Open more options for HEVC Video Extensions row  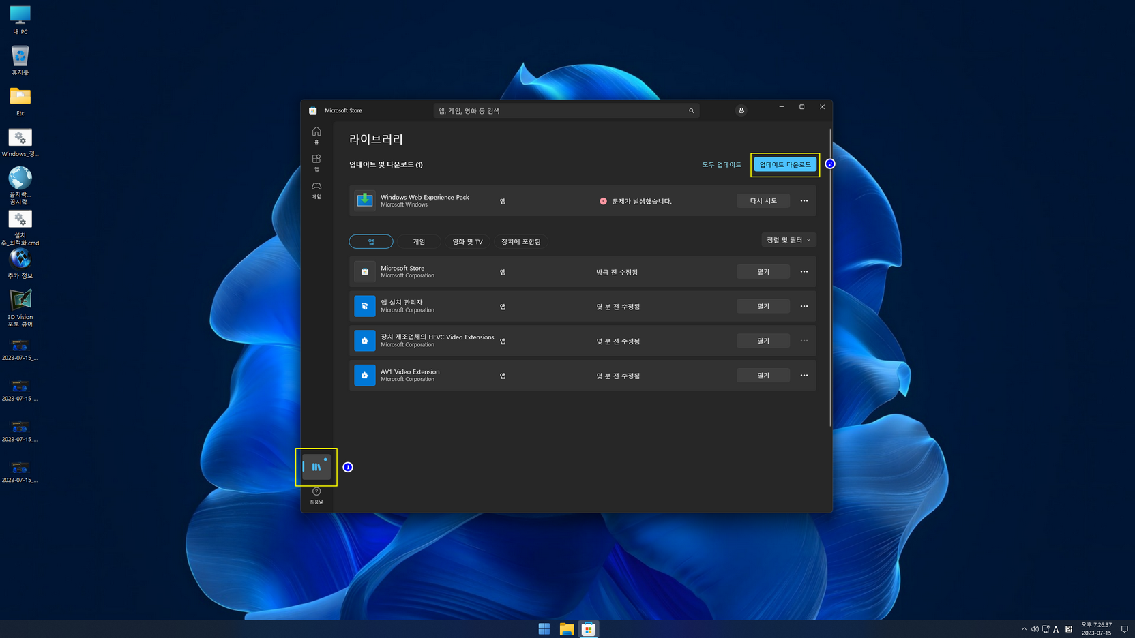point(804,341)
